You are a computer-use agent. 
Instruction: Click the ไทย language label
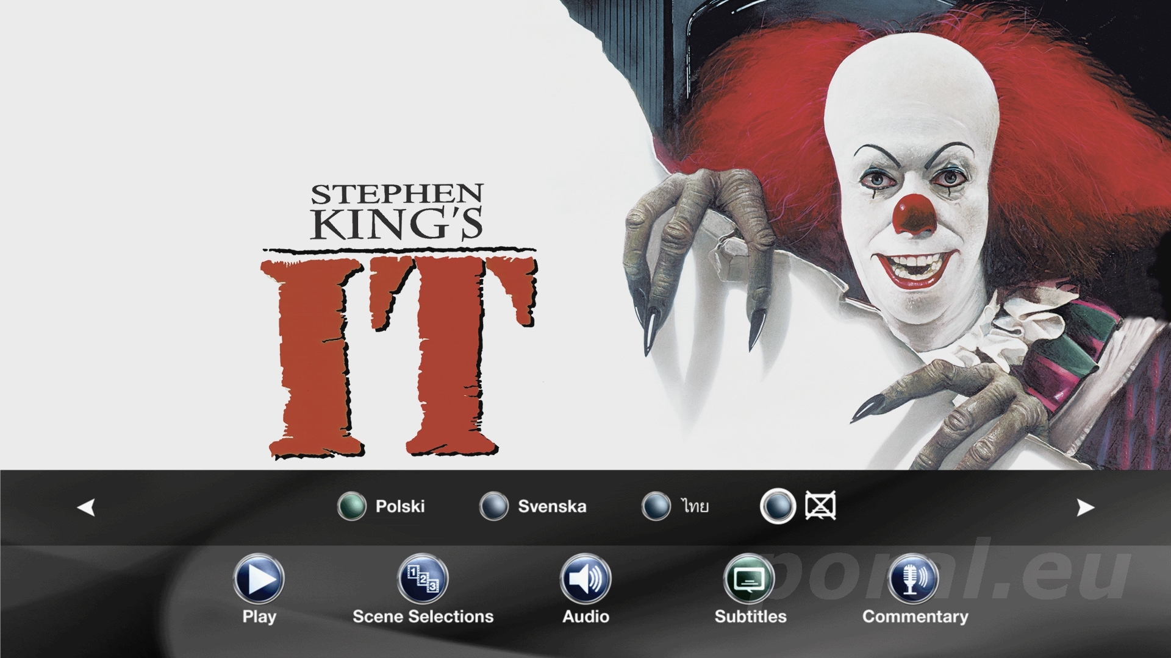coord(695,506)
